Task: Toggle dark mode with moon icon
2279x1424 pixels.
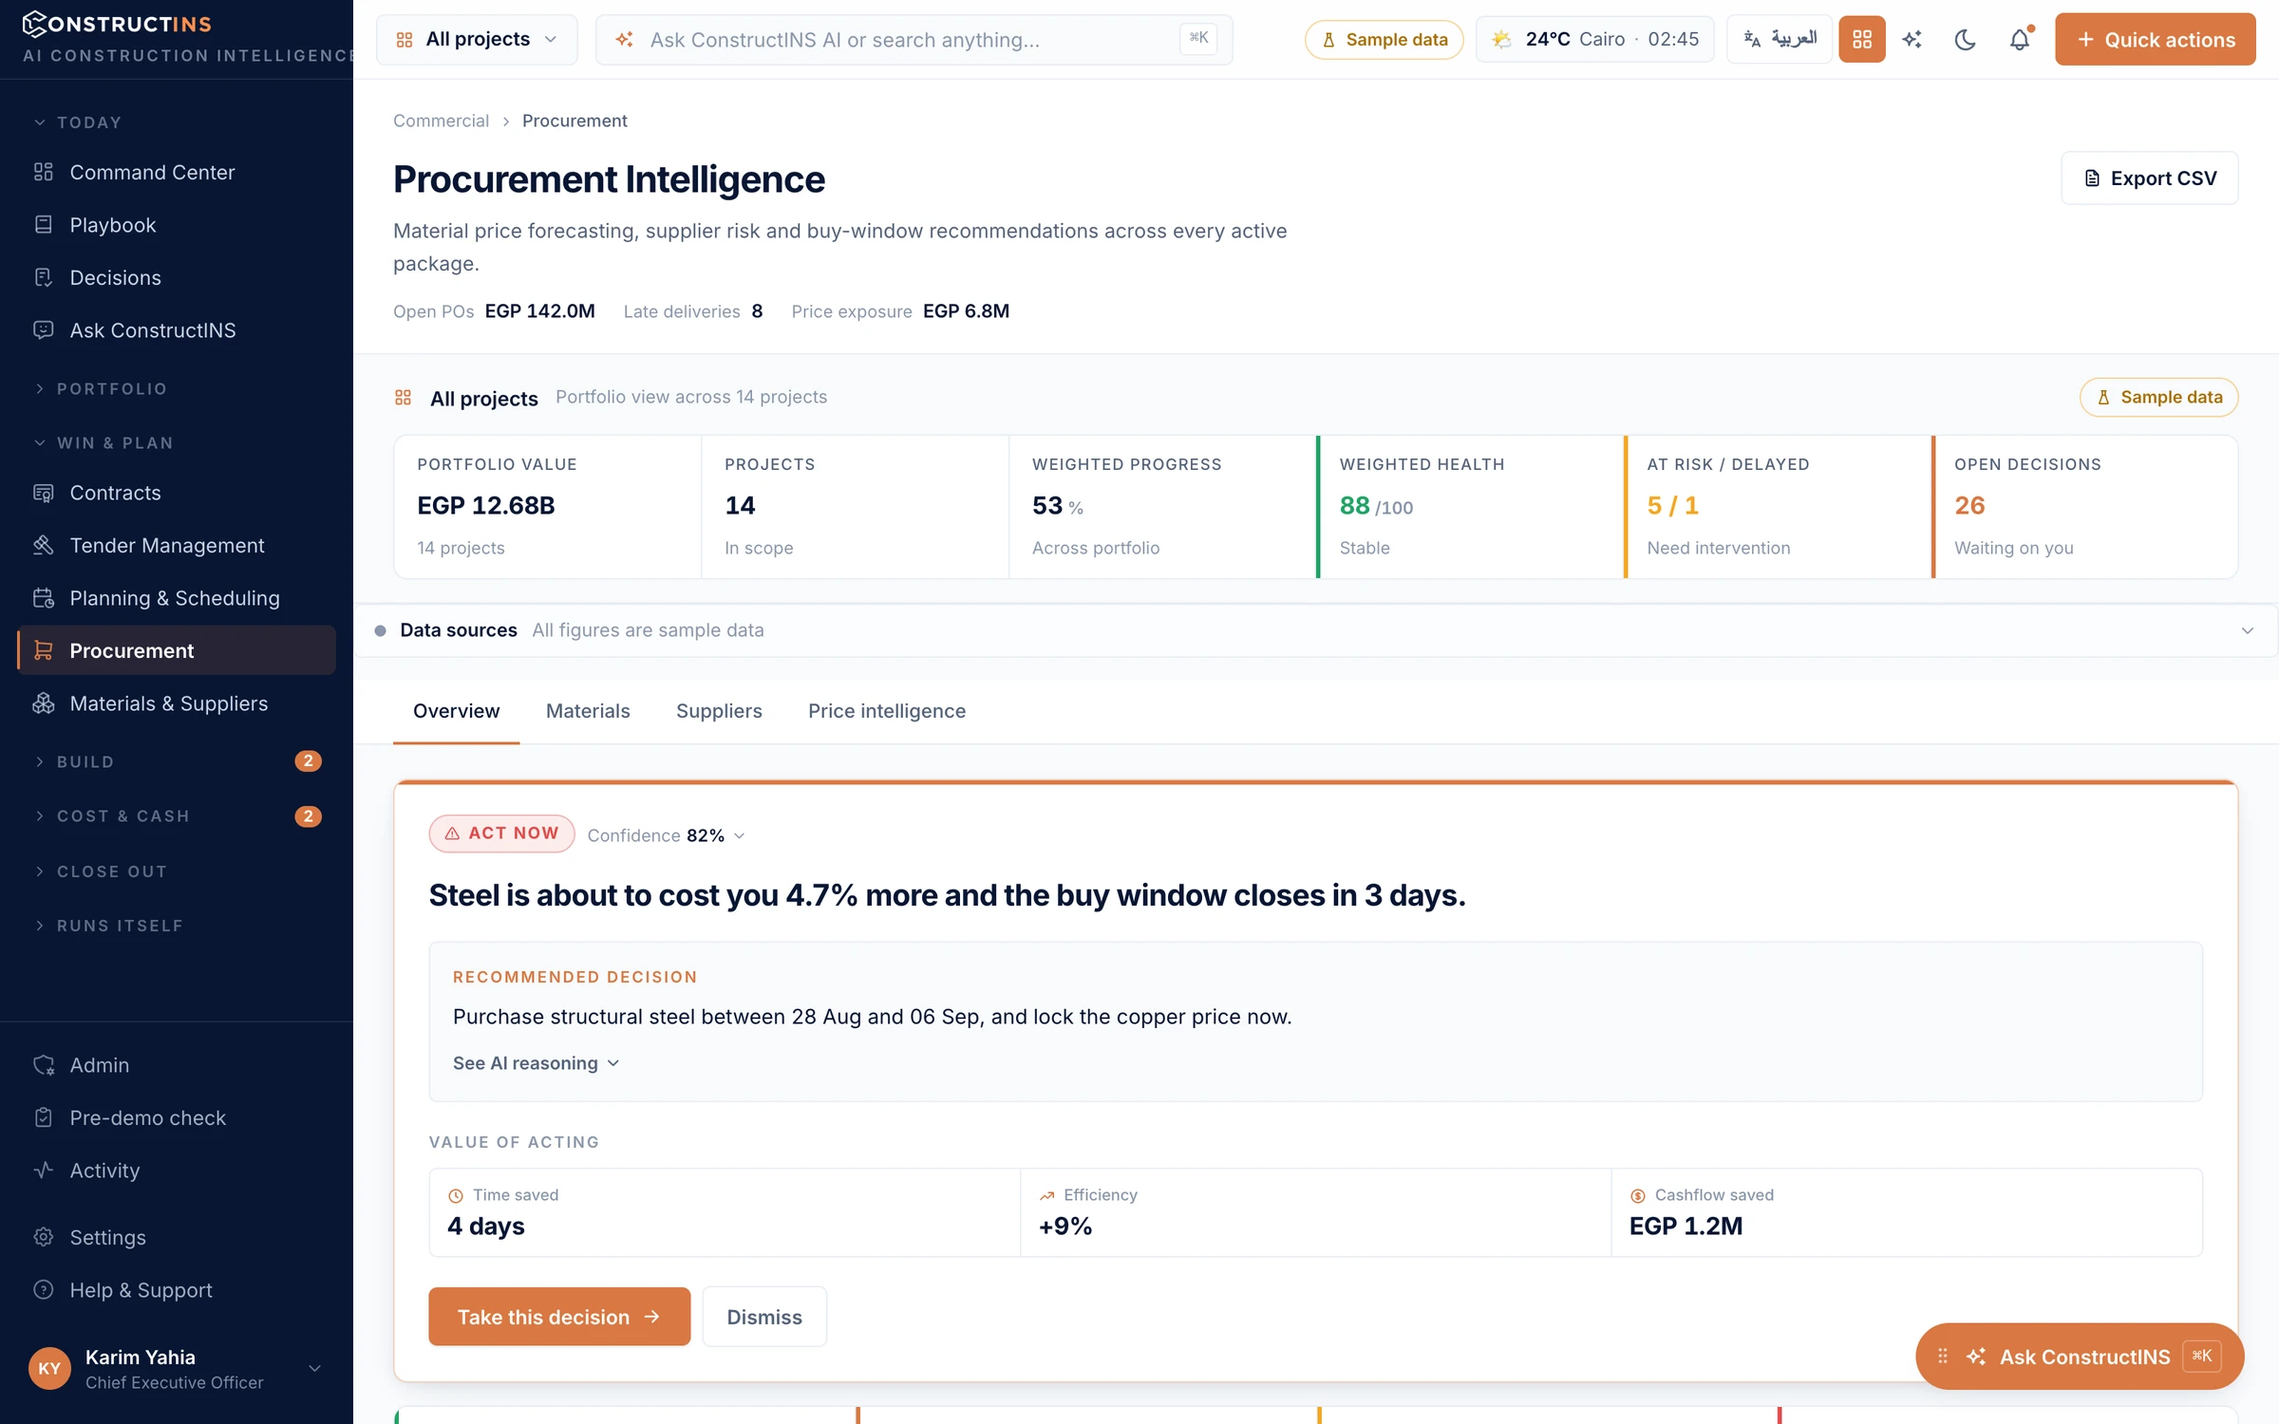Action: (x=1966, y=39)
